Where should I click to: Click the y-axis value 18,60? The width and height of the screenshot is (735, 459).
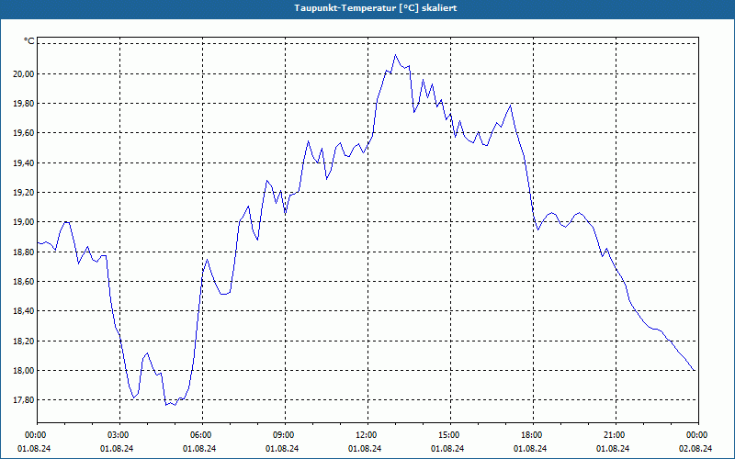(23, 282)
